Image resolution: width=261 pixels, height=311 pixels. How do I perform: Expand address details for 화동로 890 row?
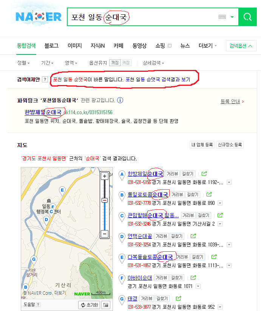[x=220, y=203]
